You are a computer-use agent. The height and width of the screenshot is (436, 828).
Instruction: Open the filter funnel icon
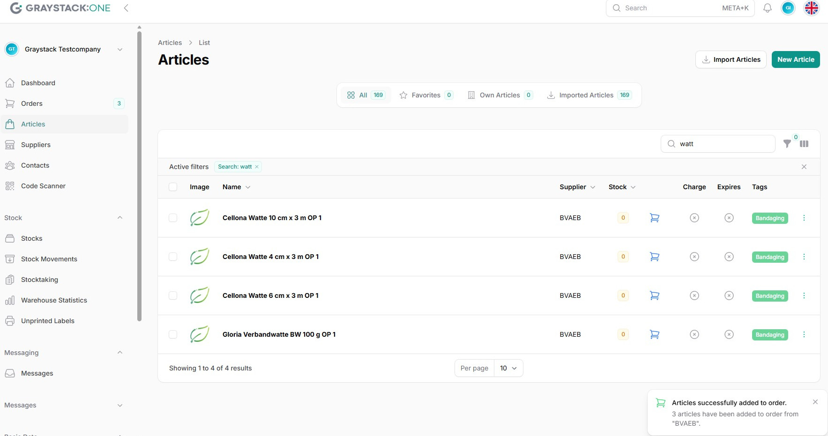coord(787,144)
